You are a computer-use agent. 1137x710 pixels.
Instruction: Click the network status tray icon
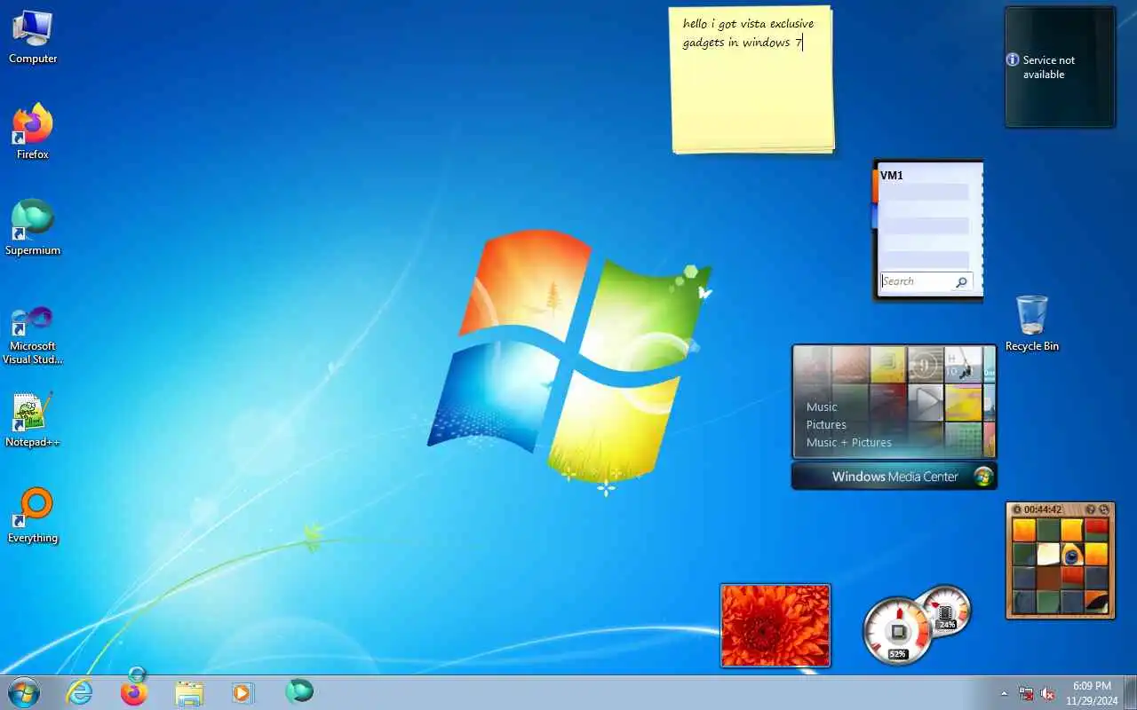[x=1026, y=693]
